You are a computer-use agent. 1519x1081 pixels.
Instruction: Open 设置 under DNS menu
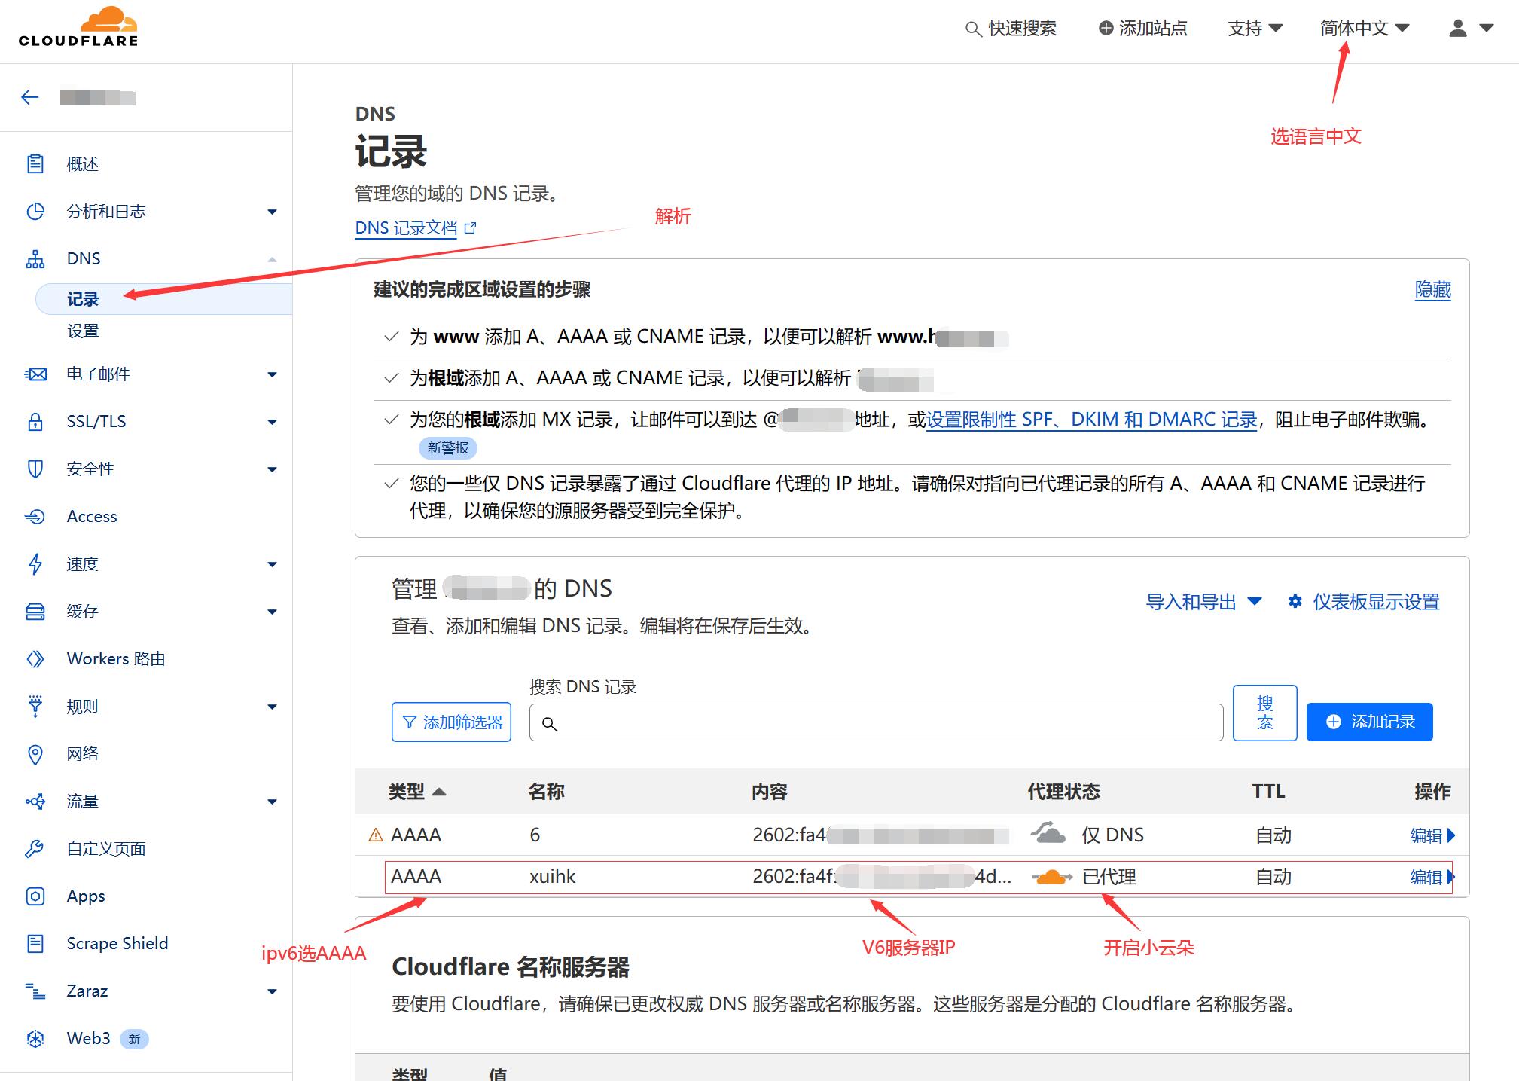click(x=83, y=331)
